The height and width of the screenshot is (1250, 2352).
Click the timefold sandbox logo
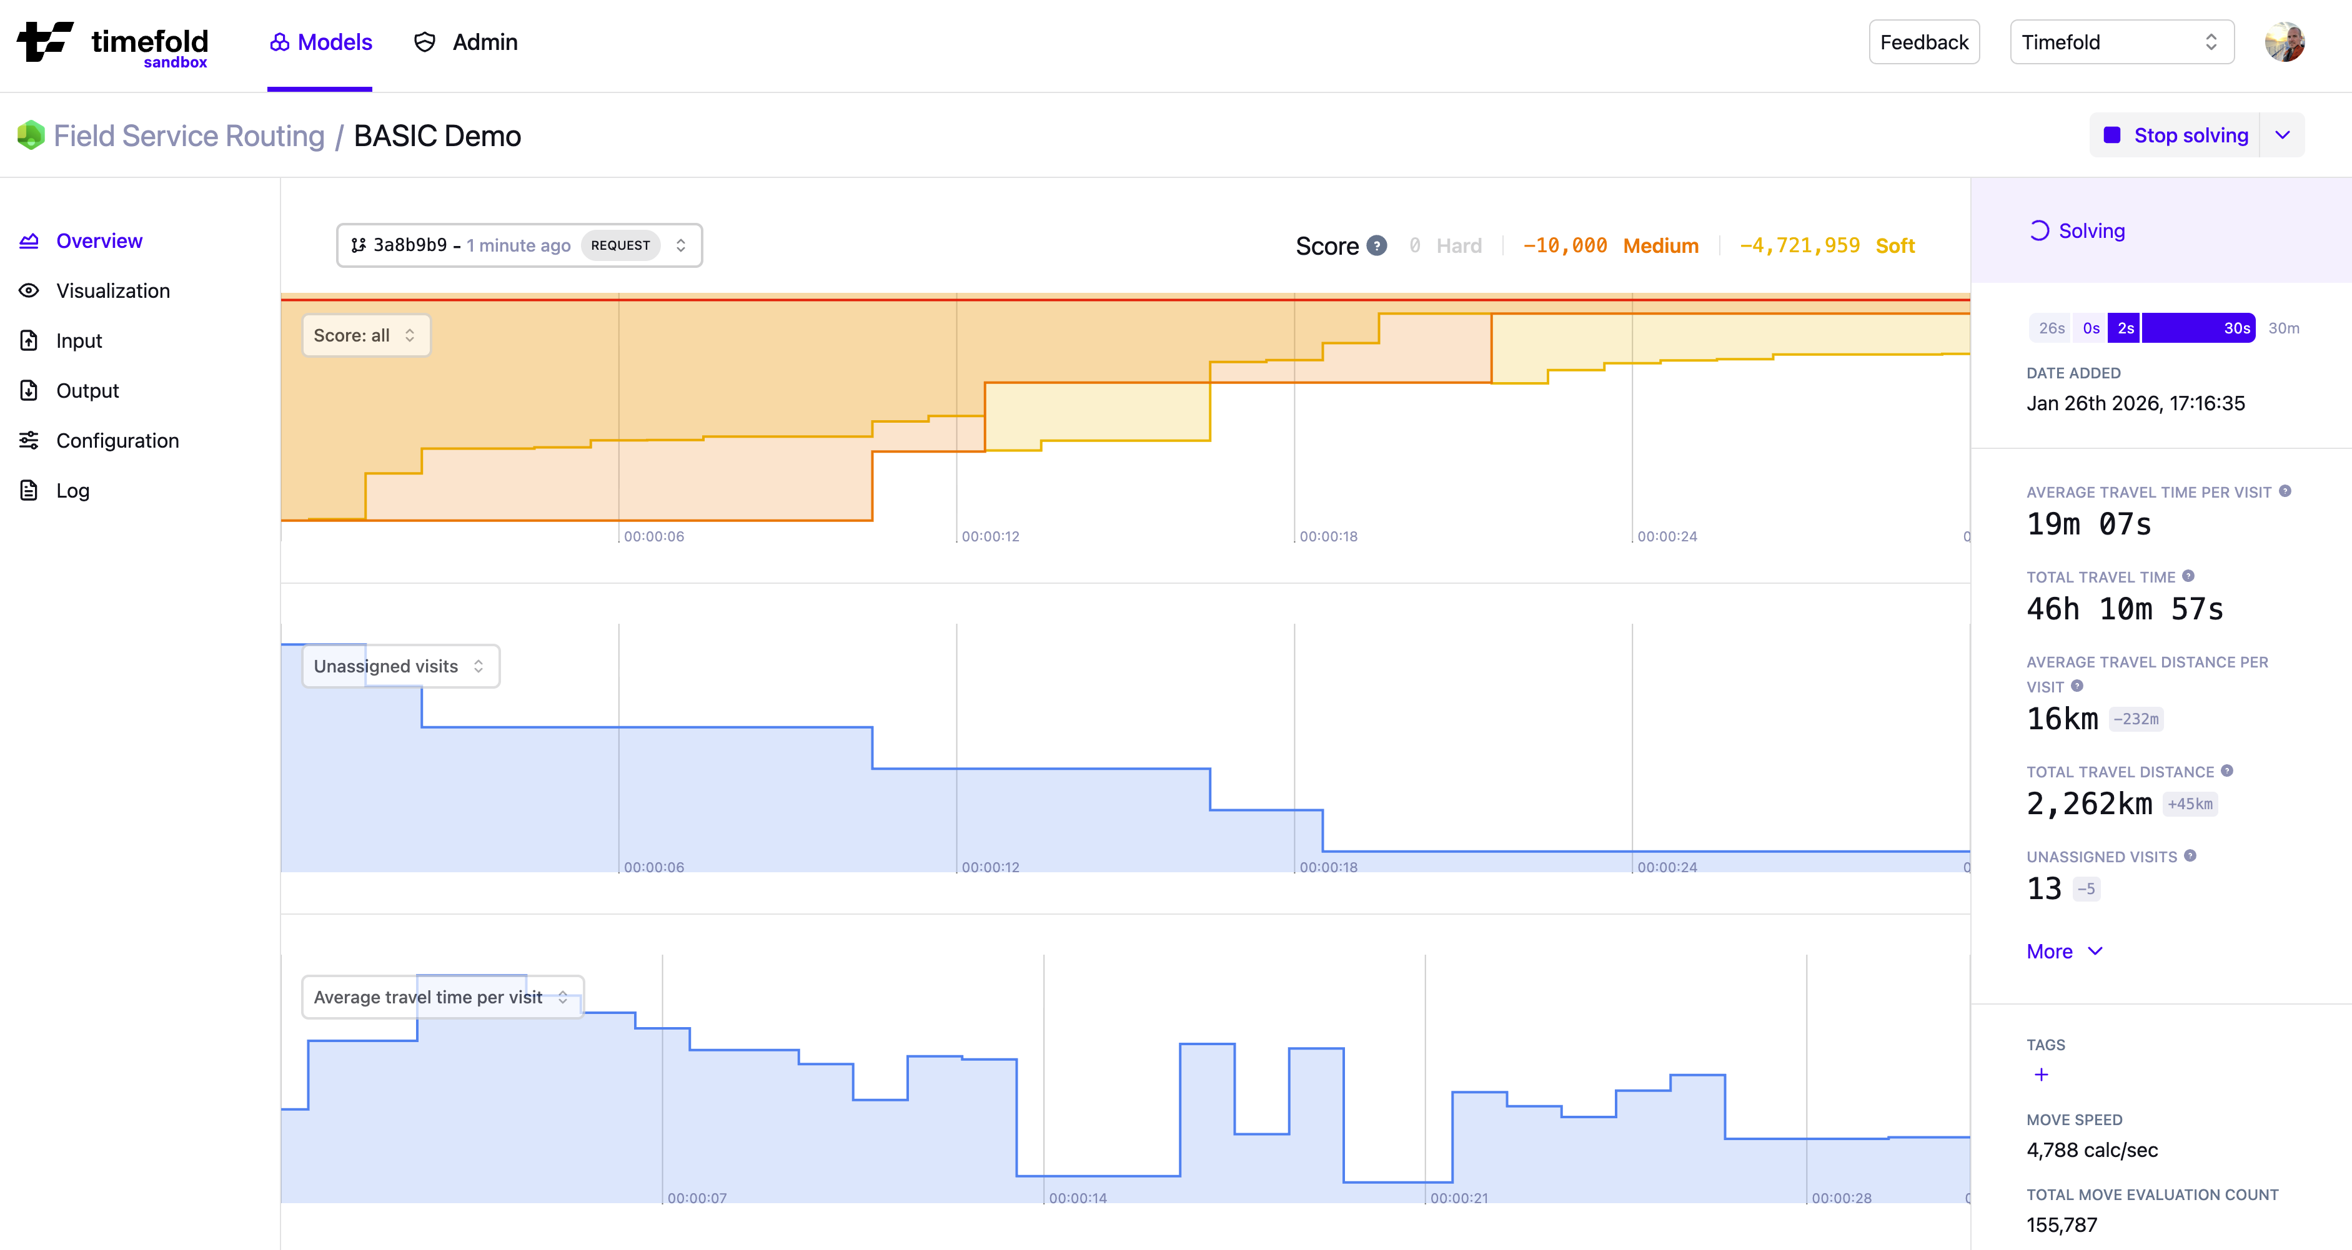(112, 42)
